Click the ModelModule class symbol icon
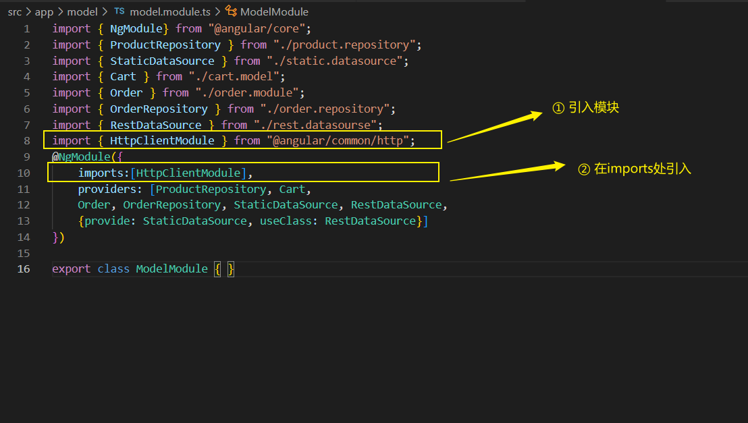Screen dimensions: 748x423 (231, 11)
